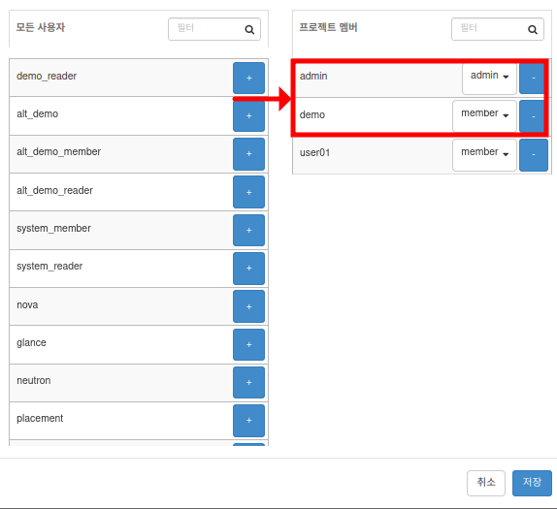Screen dimensions: 557x509
Task: Click 모든 사용자 heading
Action: click(41, 27)
